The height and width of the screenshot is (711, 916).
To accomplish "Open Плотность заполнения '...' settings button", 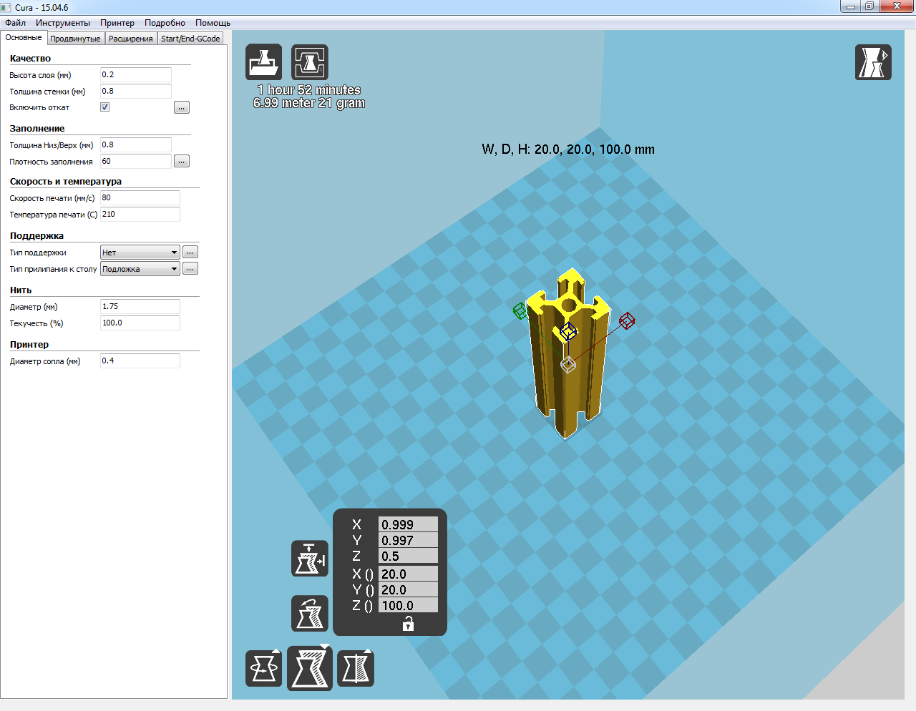I will point(182,162).
